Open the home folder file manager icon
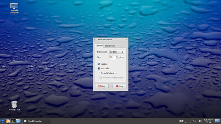Viewport: 221px width, 124px height. [x=18, y=121]
